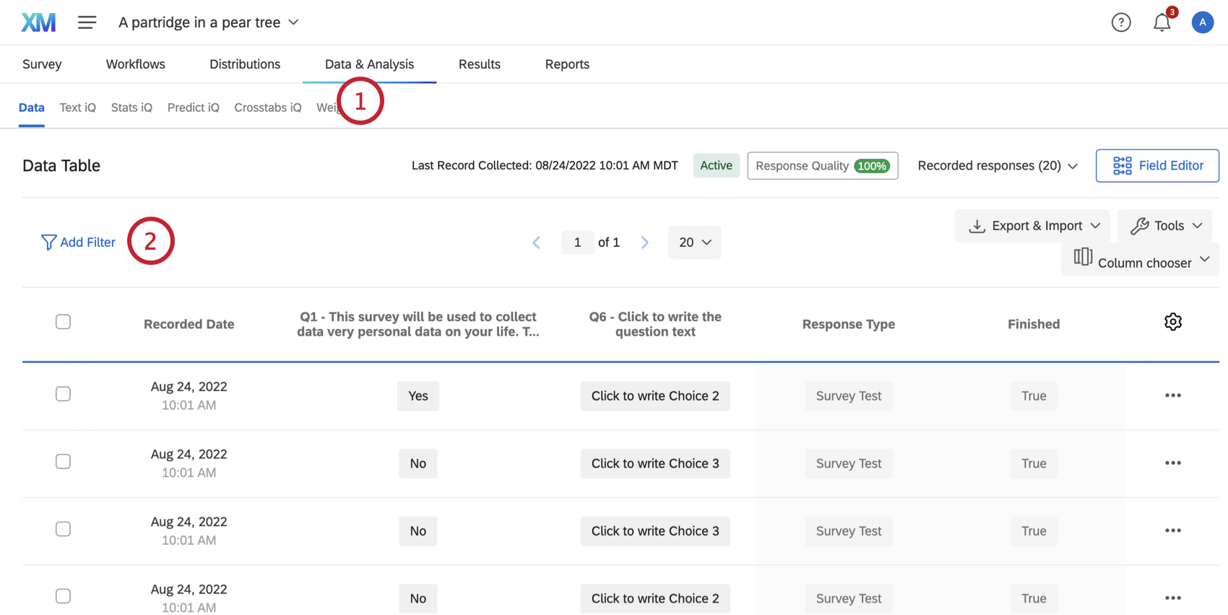Click the Field Editor button
This screenshot has height=615, width=1228.
click(1157, 166)
